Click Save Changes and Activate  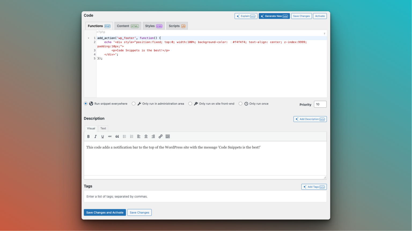[x=105, y=212]
